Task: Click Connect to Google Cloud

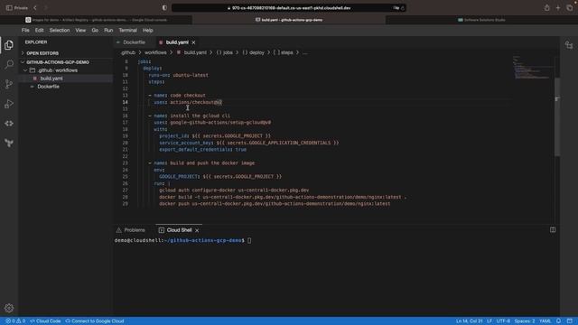Action: click(95, 321)
